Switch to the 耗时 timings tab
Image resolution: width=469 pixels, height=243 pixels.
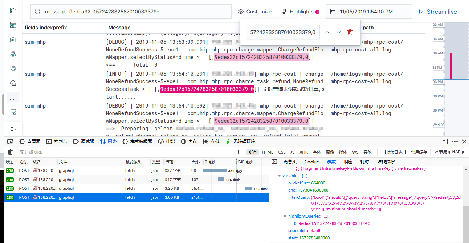(365, 162)
